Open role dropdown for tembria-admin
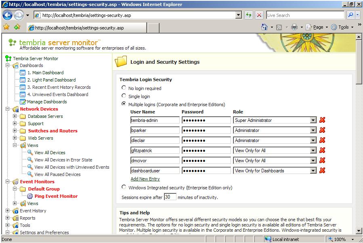363x243 pixels. click(x=313, y=120)
